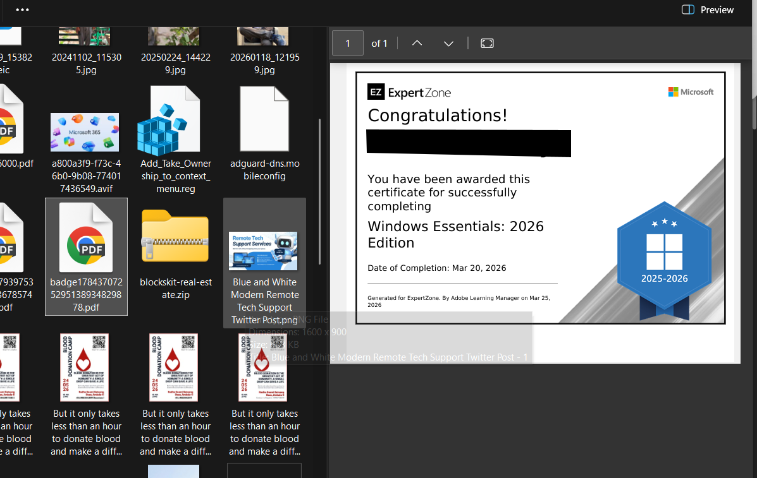Viewport: 757px width, 478px height.
Task: Click the file list vertical scrollbar
Action: pyautogui.click(x=319, y=192)
